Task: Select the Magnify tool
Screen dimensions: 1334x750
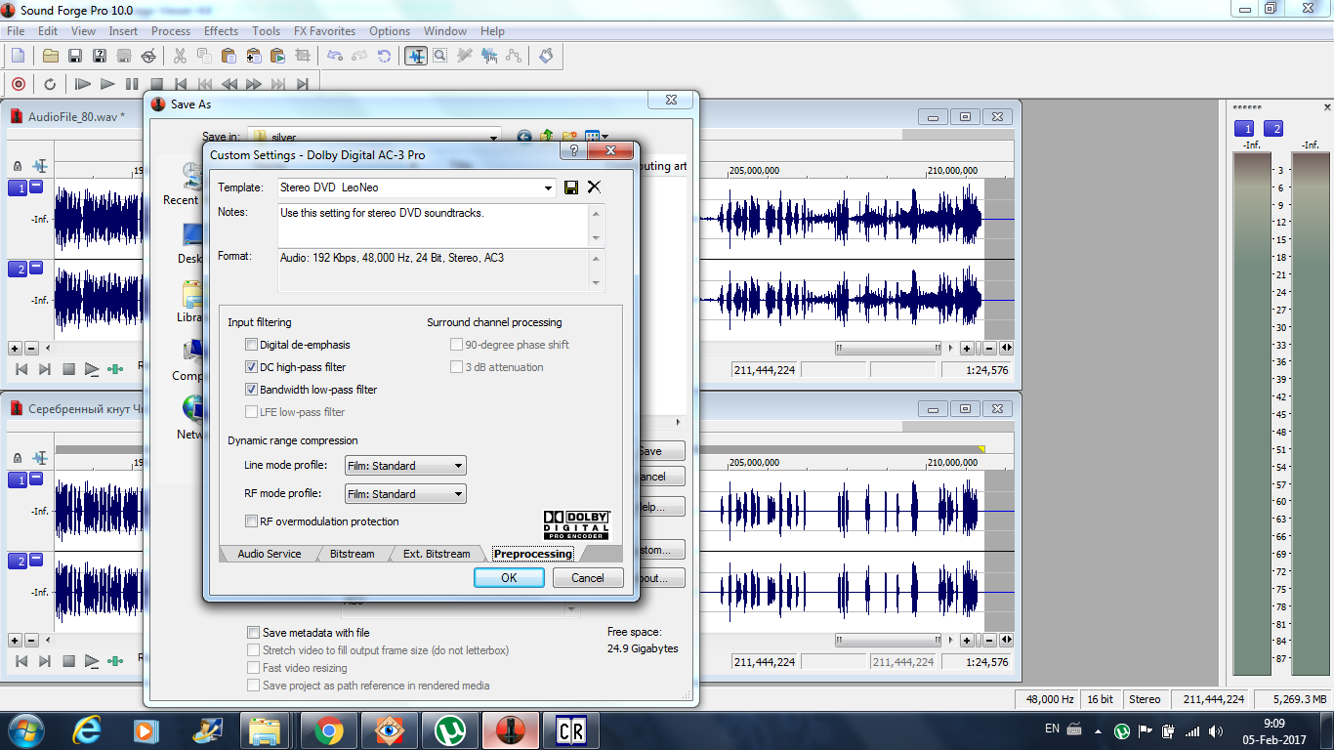Action: [x=440, y=56]
